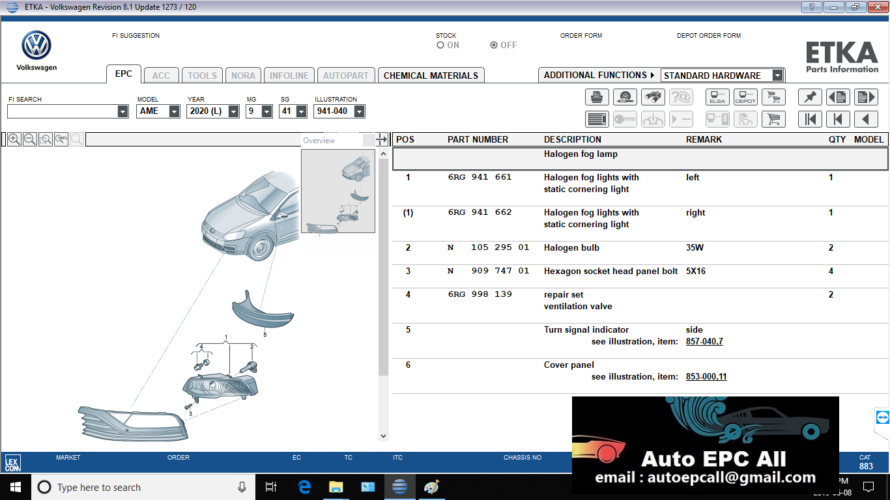Switch to the TOOLS tab
890x500 pixels.
[x=202, y=76]
